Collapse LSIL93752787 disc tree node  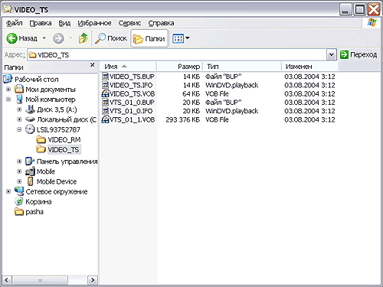tap(19, 129)
